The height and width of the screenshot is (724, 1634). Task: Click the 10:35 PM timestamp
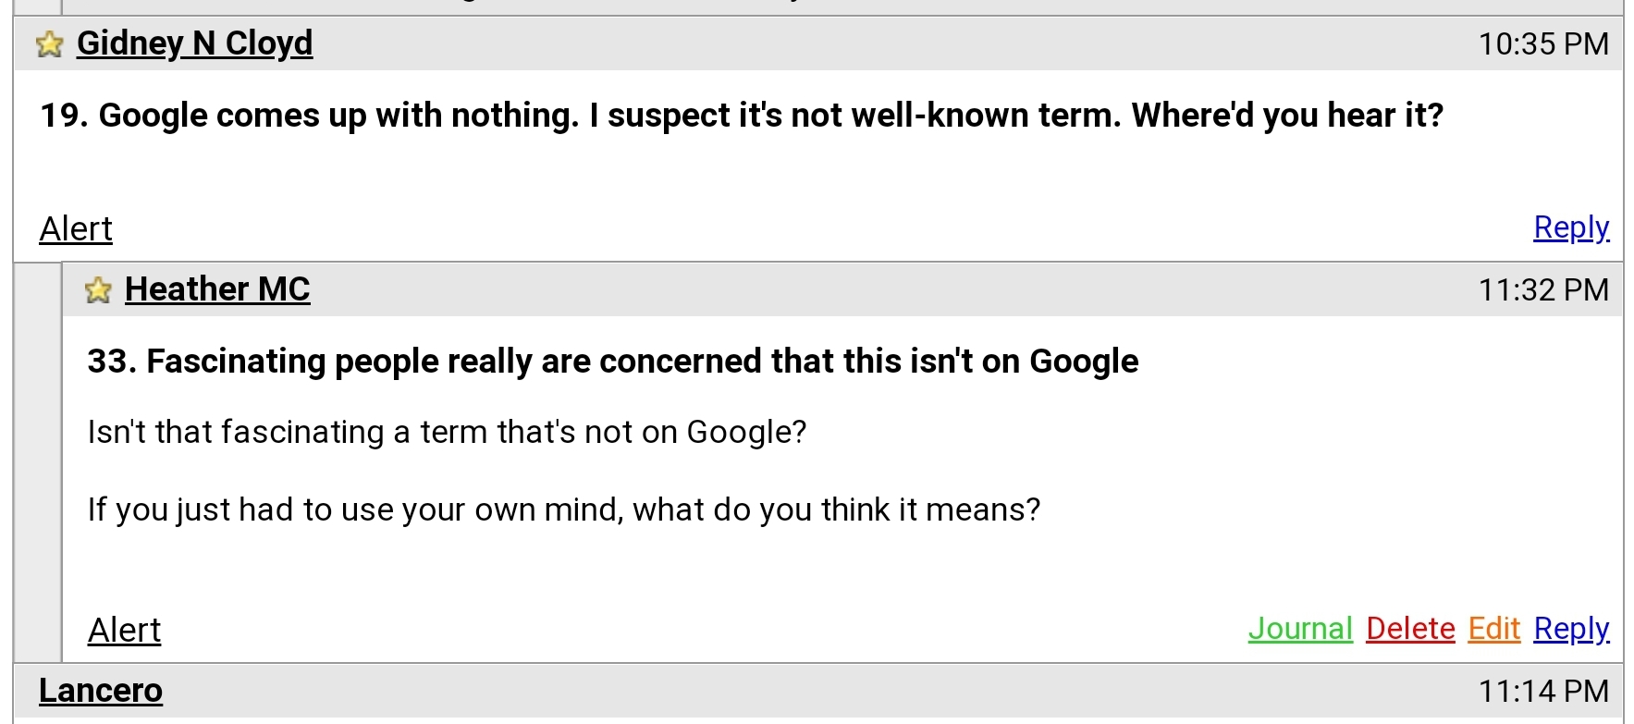tap(1542, 44)
